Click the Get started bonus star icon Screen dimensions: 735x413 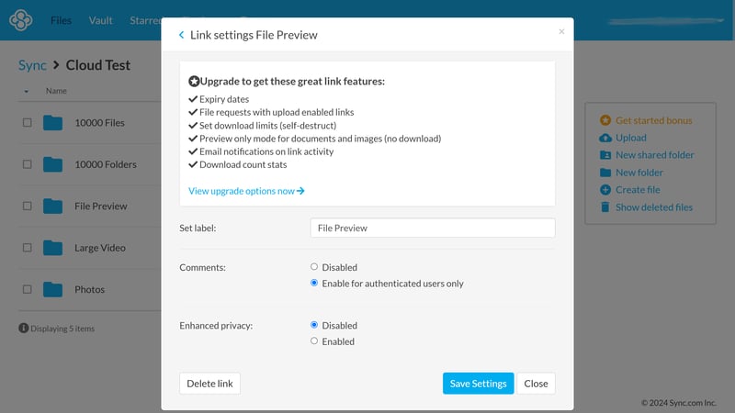point(605,120)
